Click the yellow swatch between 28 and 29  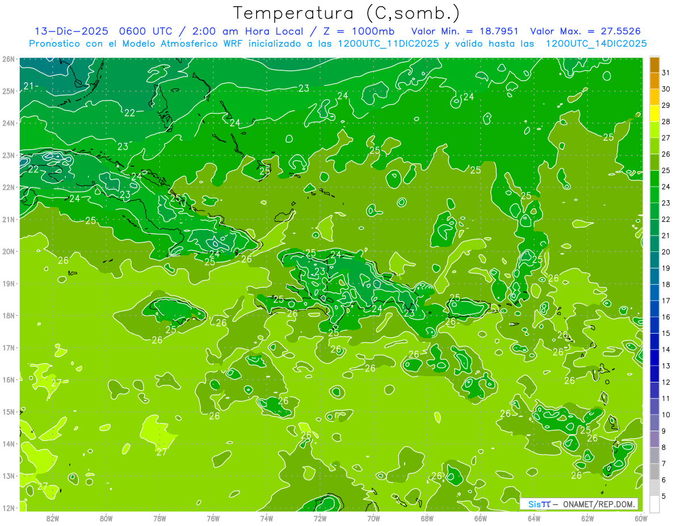[654, 113]
